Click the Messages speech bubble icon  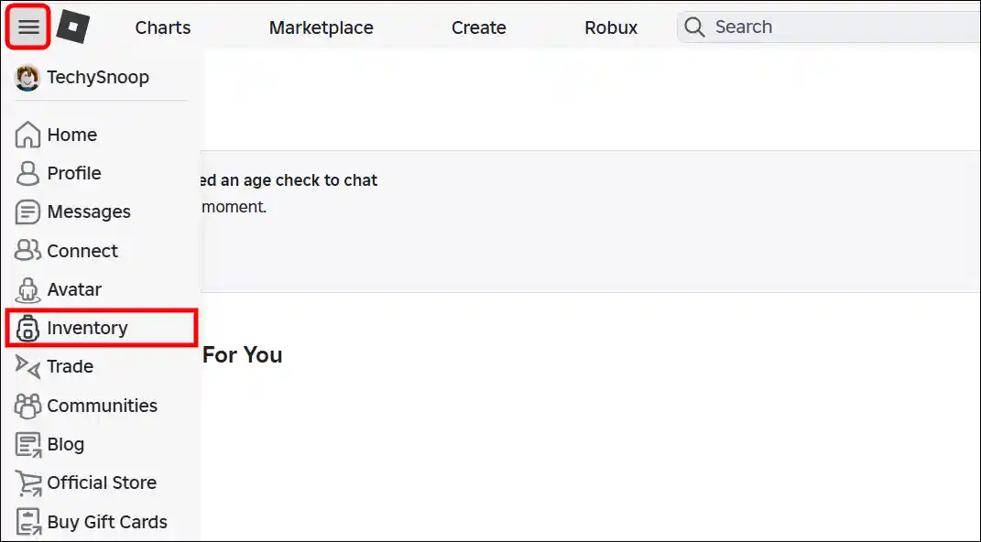28,212
